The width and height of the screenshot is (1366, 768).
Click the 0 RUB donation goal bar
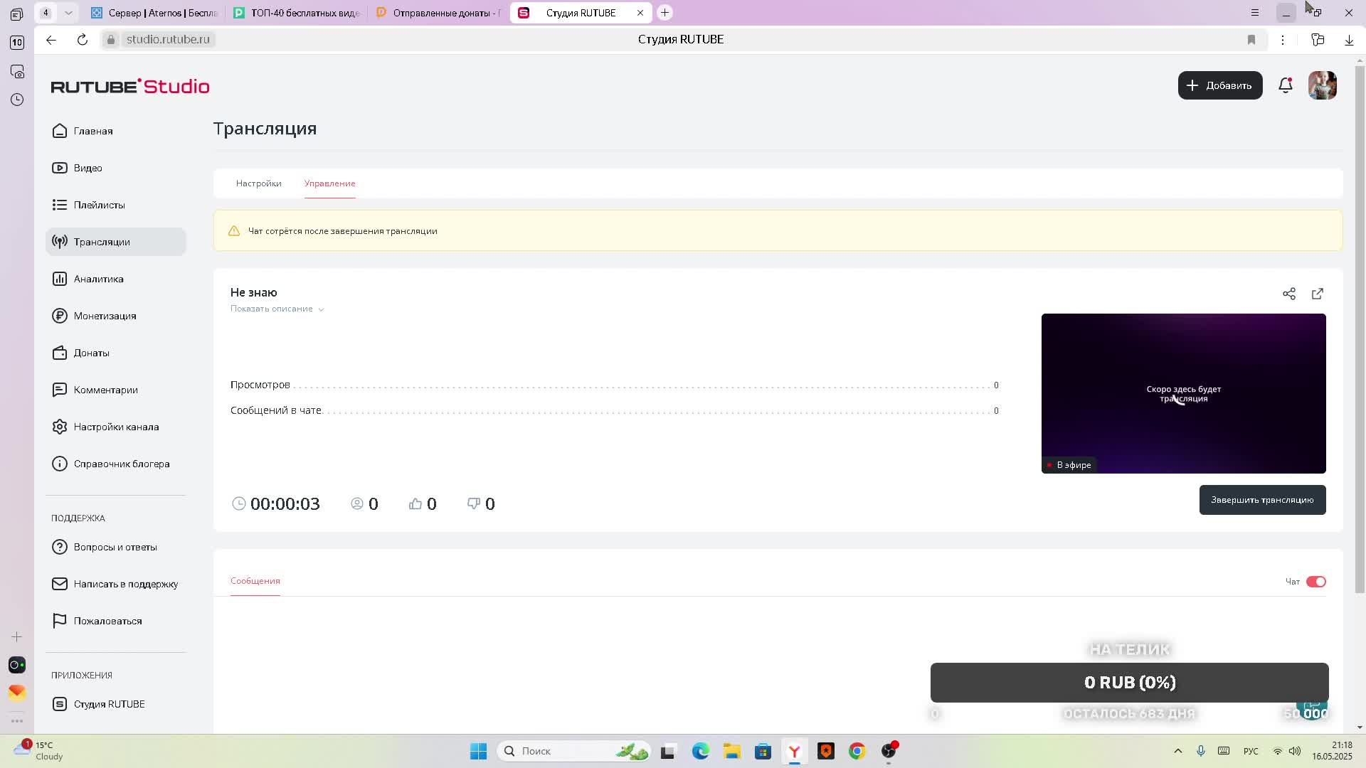(1129, 683)
